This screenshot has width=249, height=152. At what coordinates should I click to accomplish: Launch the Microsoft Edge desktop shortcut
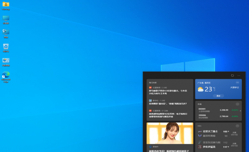click(x=6, y=77)
